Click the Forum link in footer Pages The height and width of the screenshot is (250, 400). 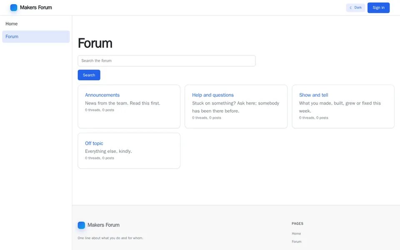pos(296,242)
